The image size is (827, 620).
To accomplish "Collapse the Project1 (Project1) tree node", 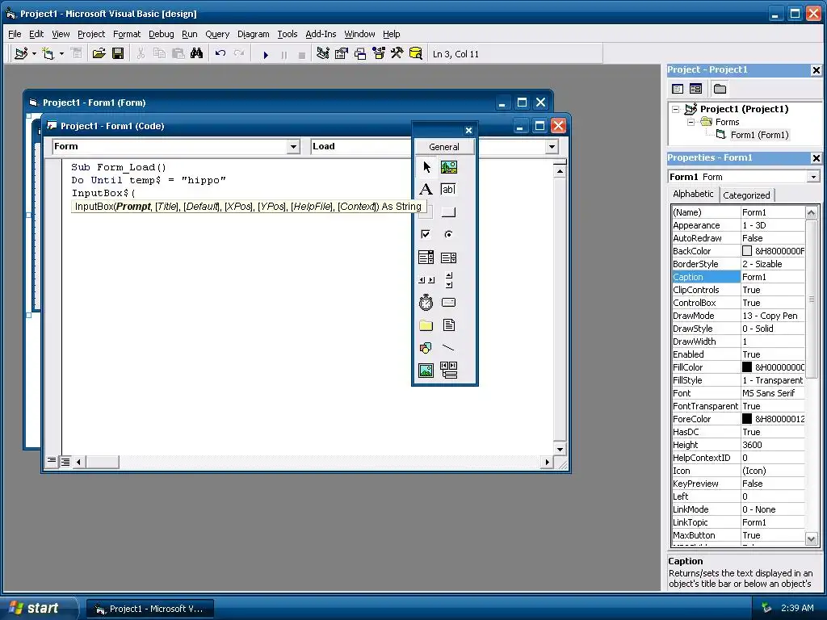I will pyautogui.click(x=676, y=109).
